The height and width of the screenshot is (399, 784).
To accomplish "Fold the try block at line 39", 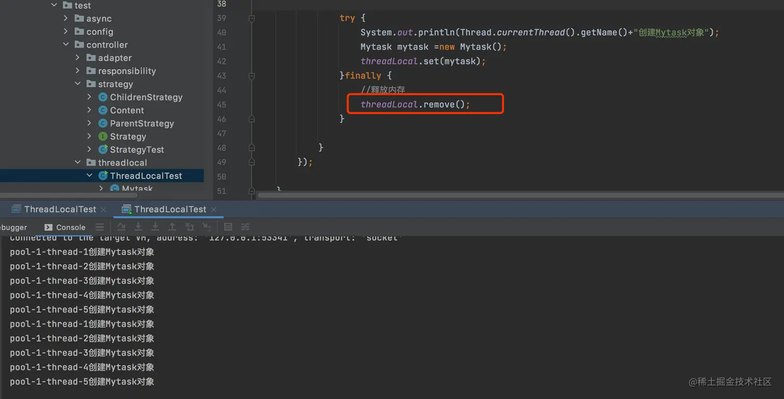I will [x=251, y=18].
